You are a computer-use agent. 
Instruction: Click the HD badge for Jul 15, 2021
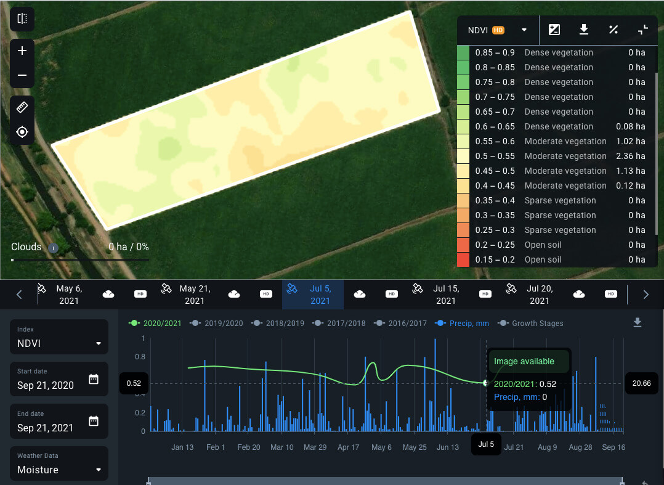(x=485, y=294)
